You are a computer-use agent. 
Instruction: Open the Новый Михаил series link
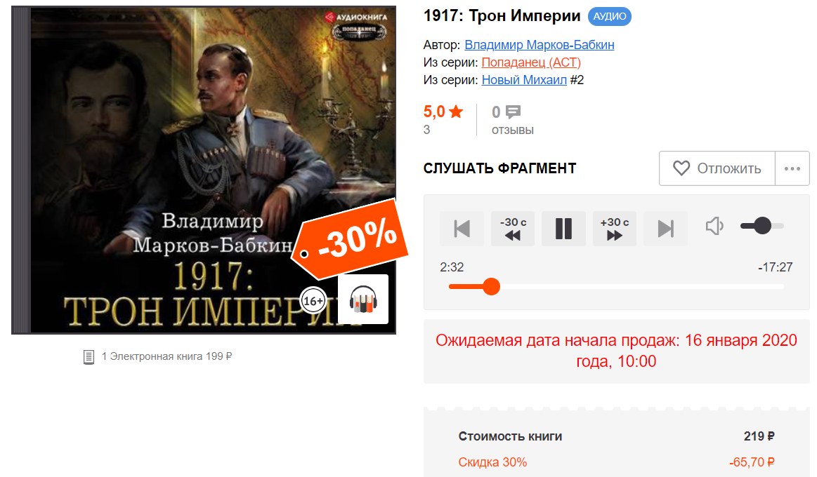click(x=524, y=80)
